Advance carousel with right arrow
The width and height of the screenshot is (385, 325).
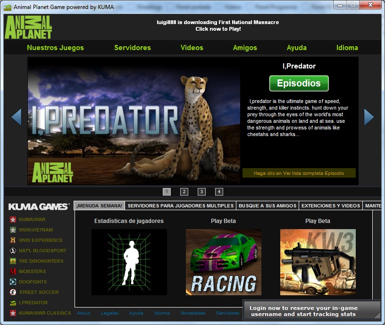coord(369,117)
